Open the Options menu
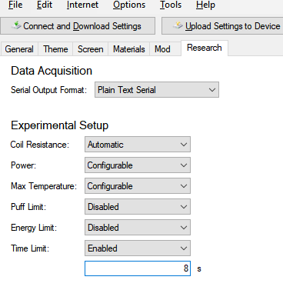The width and height of the screenshot is (283, 290). point(129,5)
